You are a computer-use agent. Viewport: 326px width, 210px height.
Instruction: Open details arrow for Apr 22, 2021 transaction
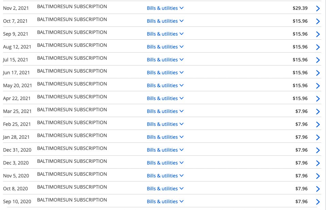click(318, 98)
